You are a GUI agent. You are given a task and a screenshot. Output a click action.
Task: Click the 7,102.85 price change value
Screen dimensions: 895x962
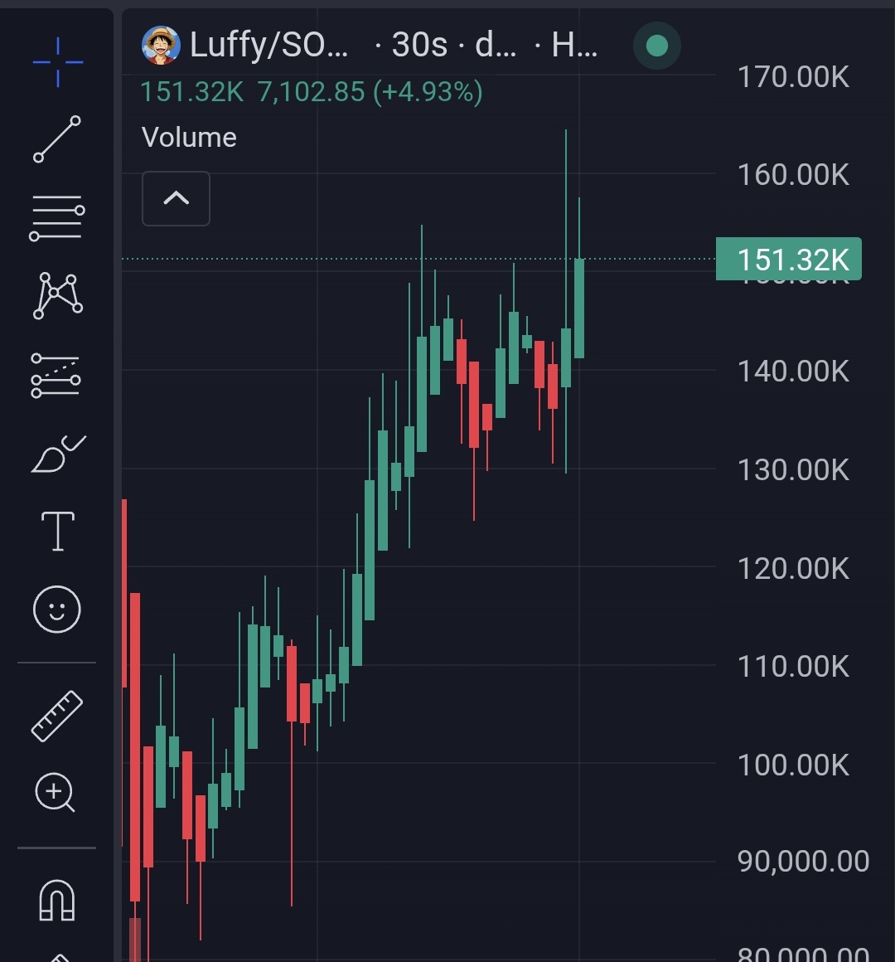click(x=312, y=92)
